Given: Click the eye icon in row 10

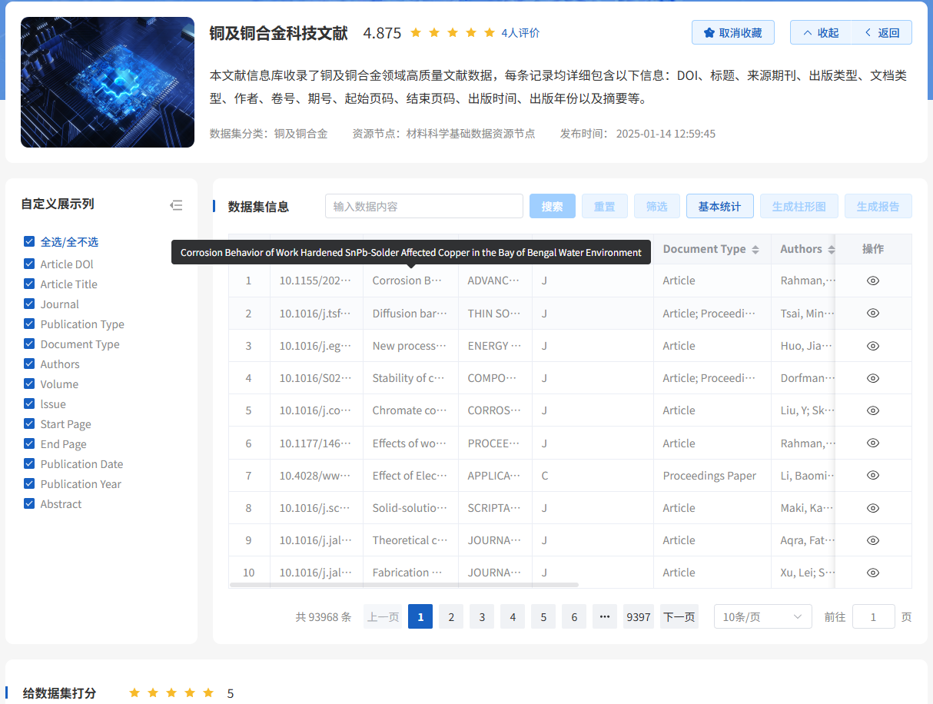Looking at the screenshot, I should (872, 573).
